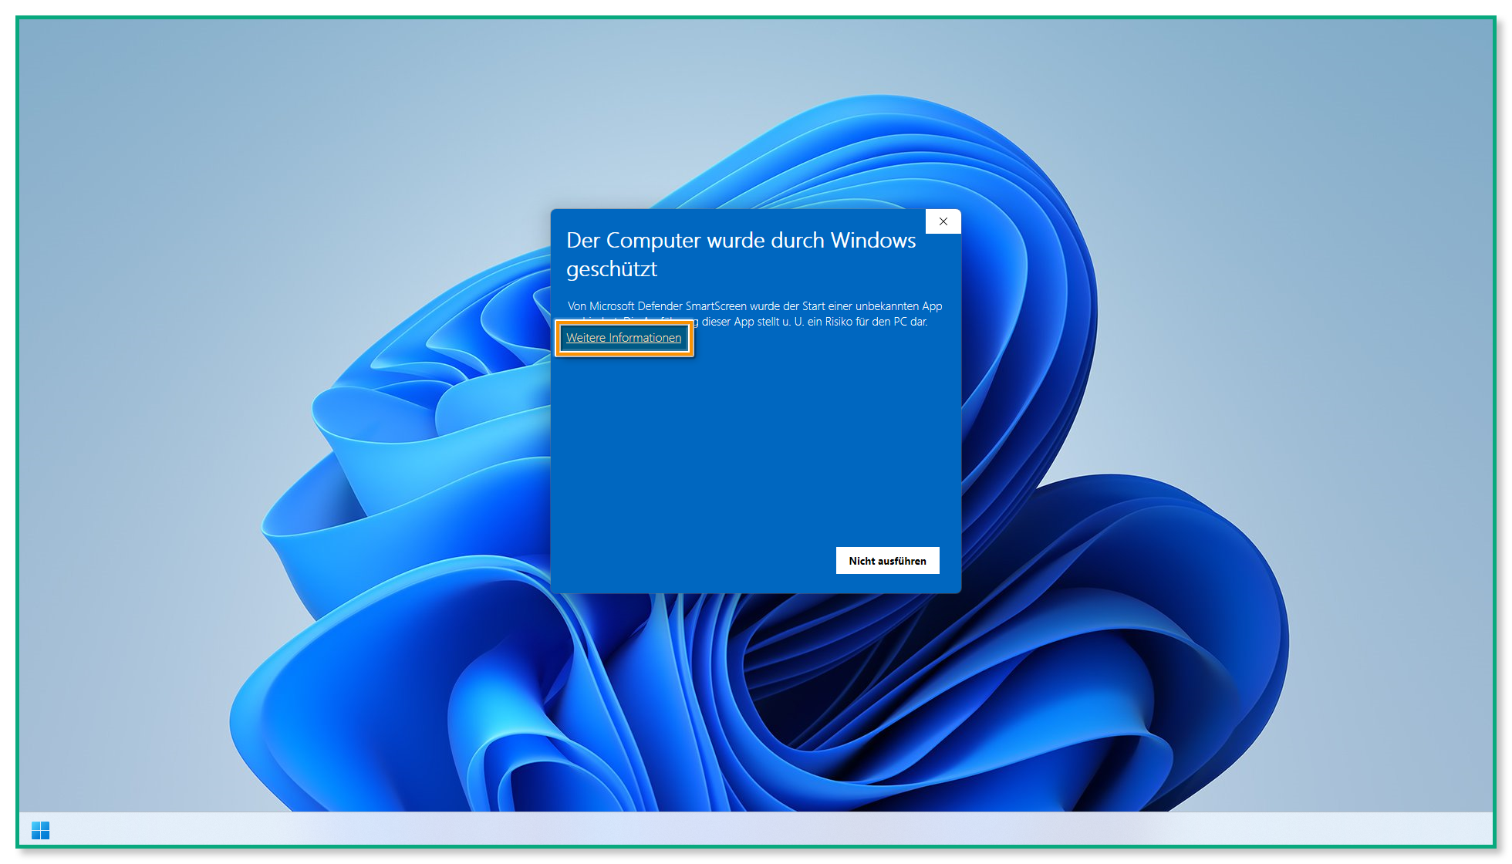Screen dimensions: 1512x864
Task: Click the 'Nicht ausführen' button
Action: [x=887, y=561]
